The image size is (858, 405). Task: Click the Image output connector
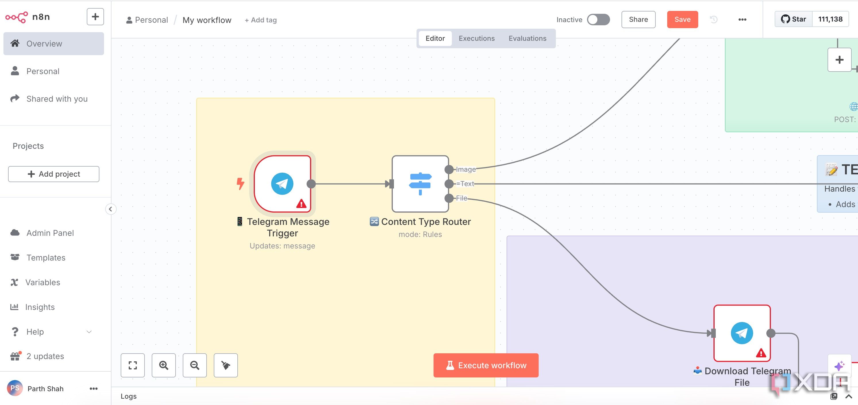tap(449, 169)
